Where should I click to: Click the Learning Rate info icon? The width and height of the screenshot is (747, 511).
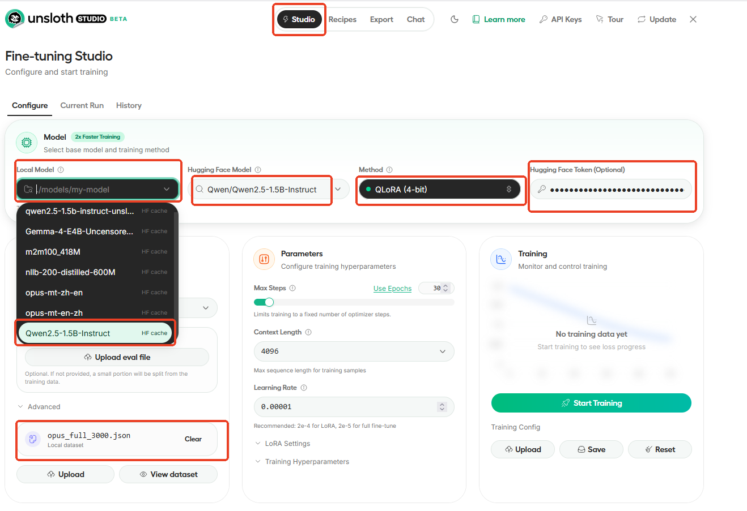click(304, 388)
